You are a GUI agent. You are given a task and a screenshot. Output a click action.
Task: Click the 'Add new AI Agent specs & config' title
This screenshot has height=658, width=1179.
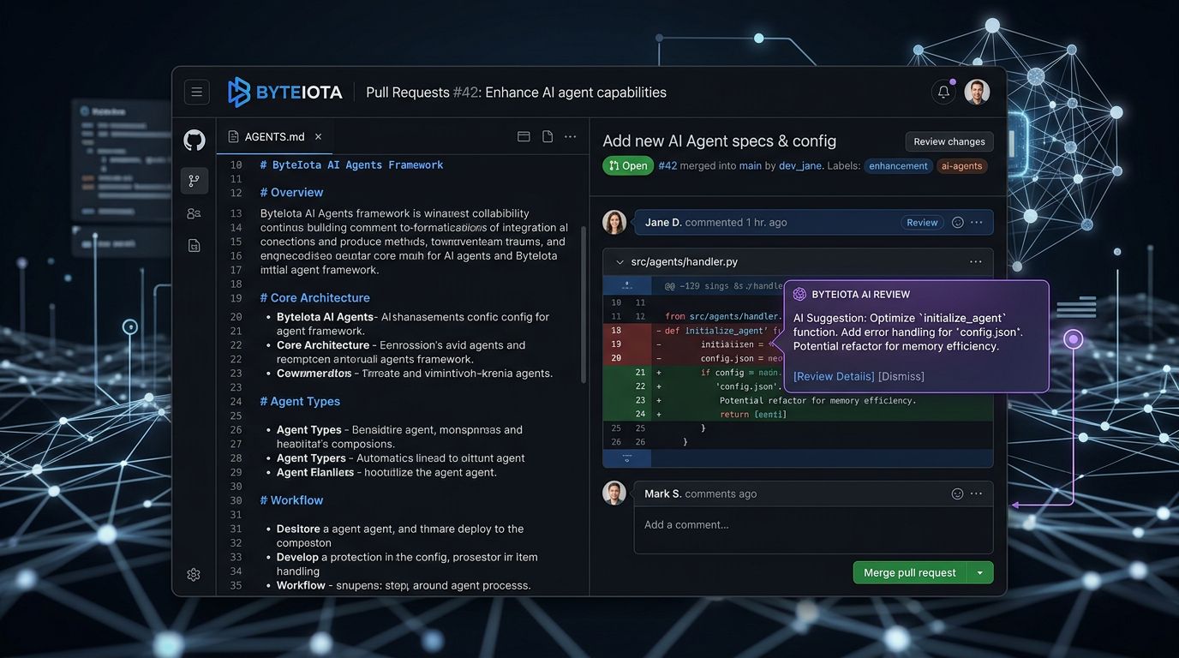(719, 141)
